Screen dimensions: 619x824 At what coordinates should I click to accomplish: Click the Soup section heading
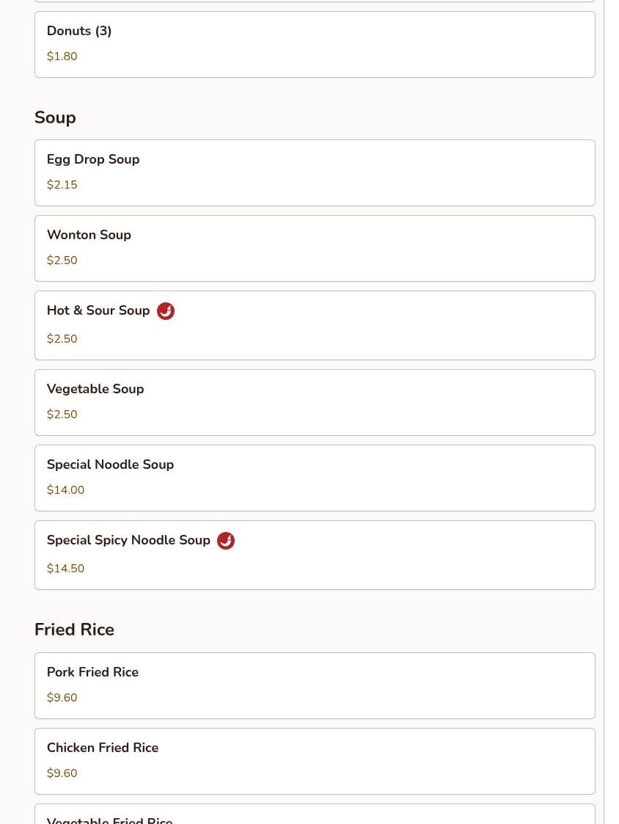(55, 117)
